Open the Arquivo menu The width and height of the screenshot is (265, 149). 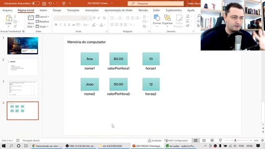(7, 10)
